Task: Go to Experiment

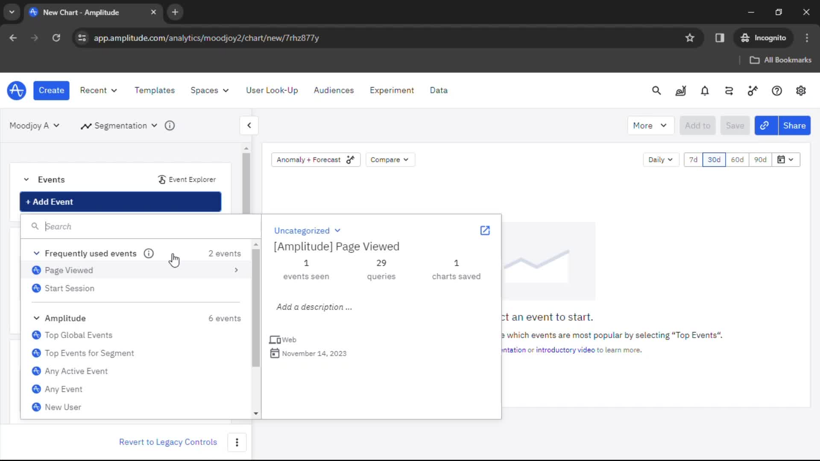Action: 392,90
